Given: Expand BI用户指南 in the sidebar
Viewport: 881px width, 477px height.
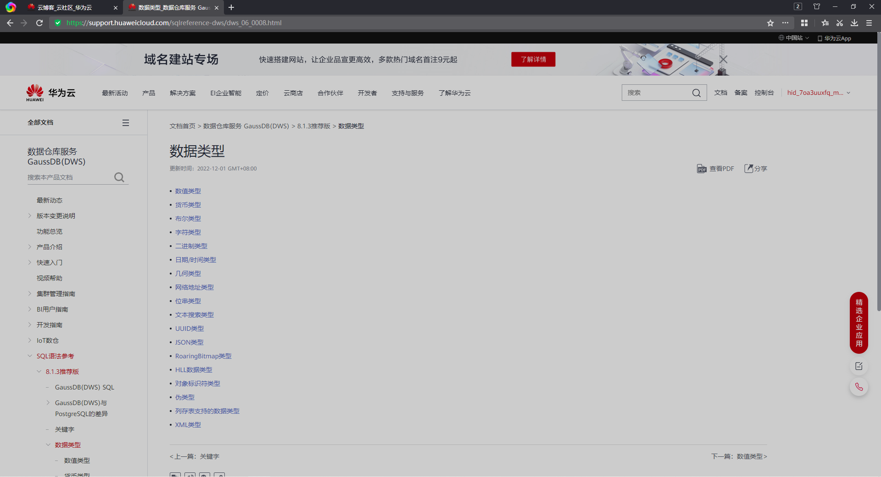Looking at the screenshot, I should (30, 309).
